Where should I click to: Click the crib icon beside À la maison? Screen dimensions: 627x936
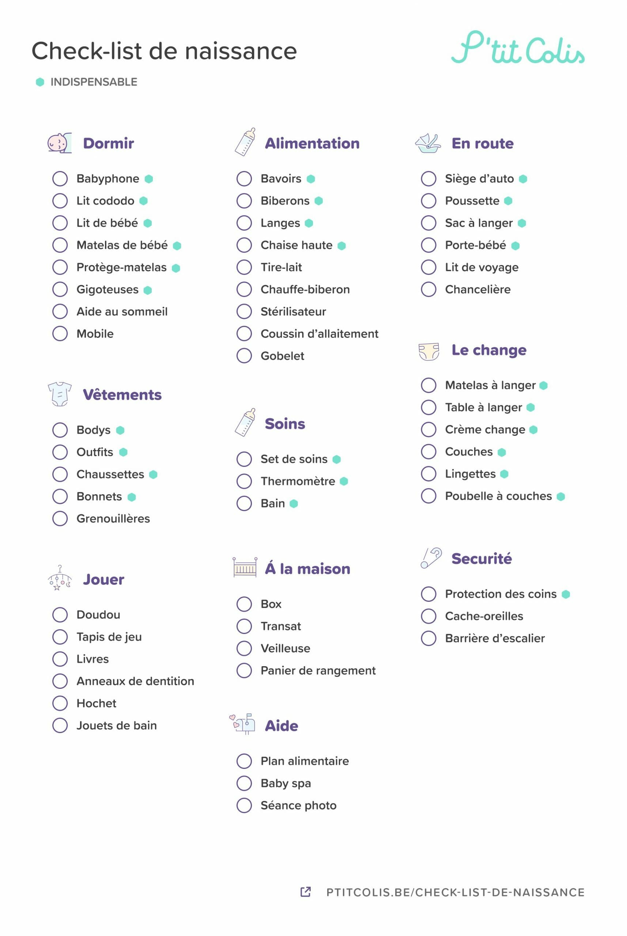(245, 567)
